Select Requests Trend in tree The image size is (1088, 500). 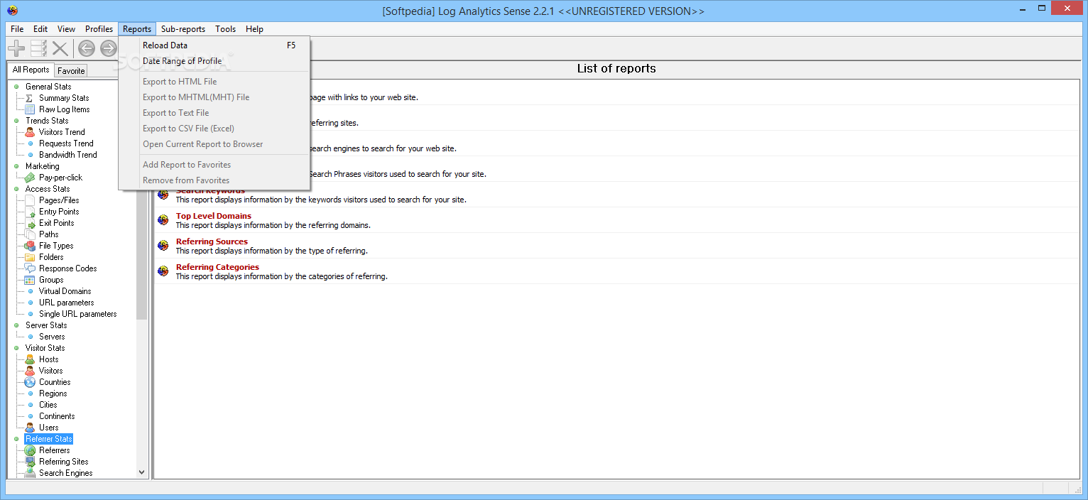pos(66,143)
